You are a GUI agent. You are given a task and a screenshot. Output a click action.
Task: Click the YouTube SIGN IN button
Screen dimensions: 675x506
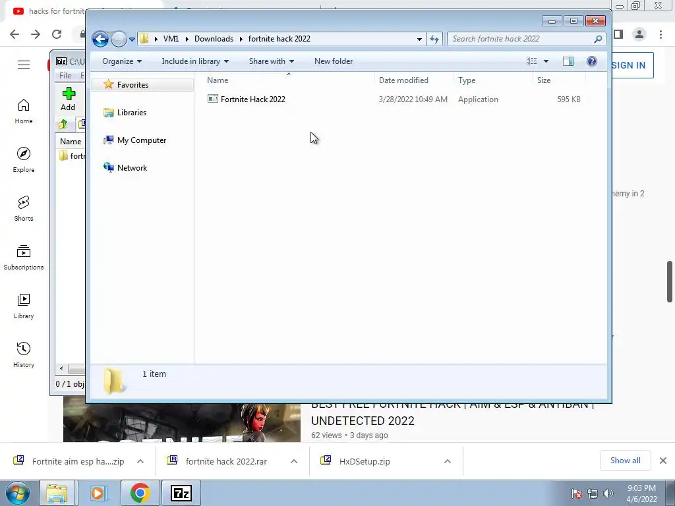click(x=631, y=65)
